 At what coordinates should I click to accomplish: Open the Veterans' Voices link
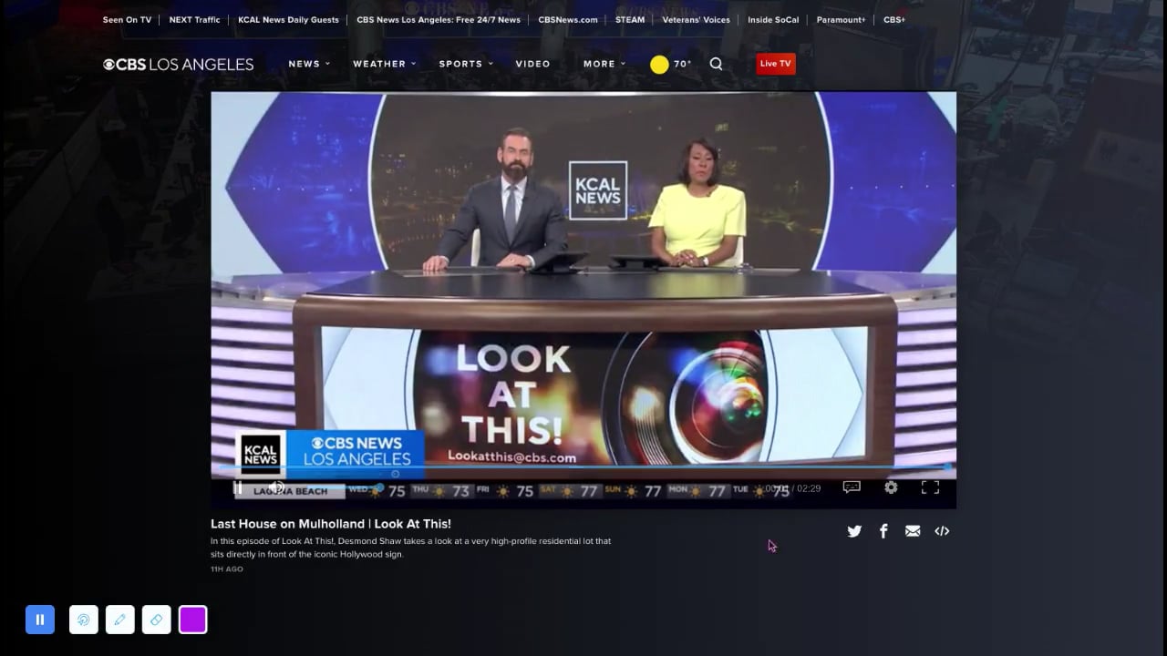click(696, 20)
